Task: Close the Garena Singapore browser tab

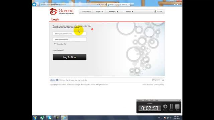Action: coord(129,5)
